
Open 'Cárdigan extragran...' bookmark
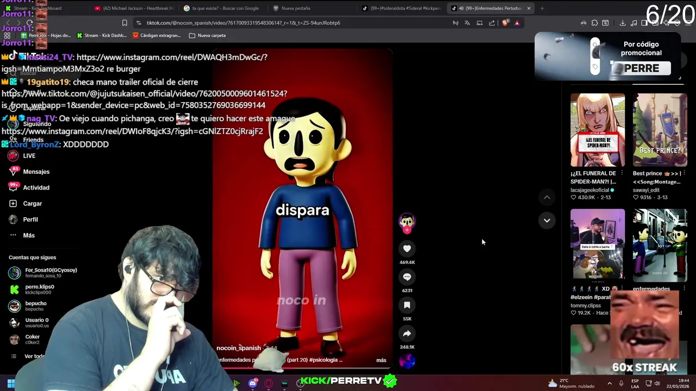click(157, 35)
